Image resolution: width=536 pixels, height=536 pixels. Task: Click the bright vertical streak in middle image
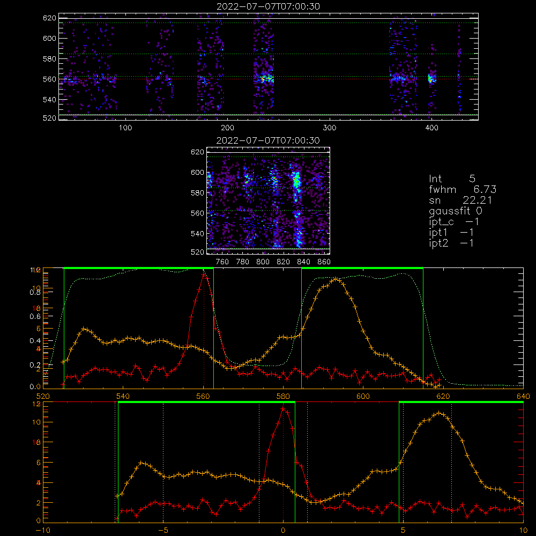click(297, 205)
